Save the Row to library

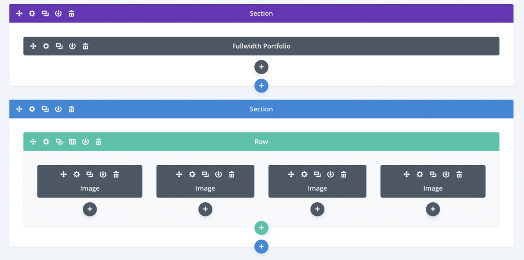pos(85,141)
